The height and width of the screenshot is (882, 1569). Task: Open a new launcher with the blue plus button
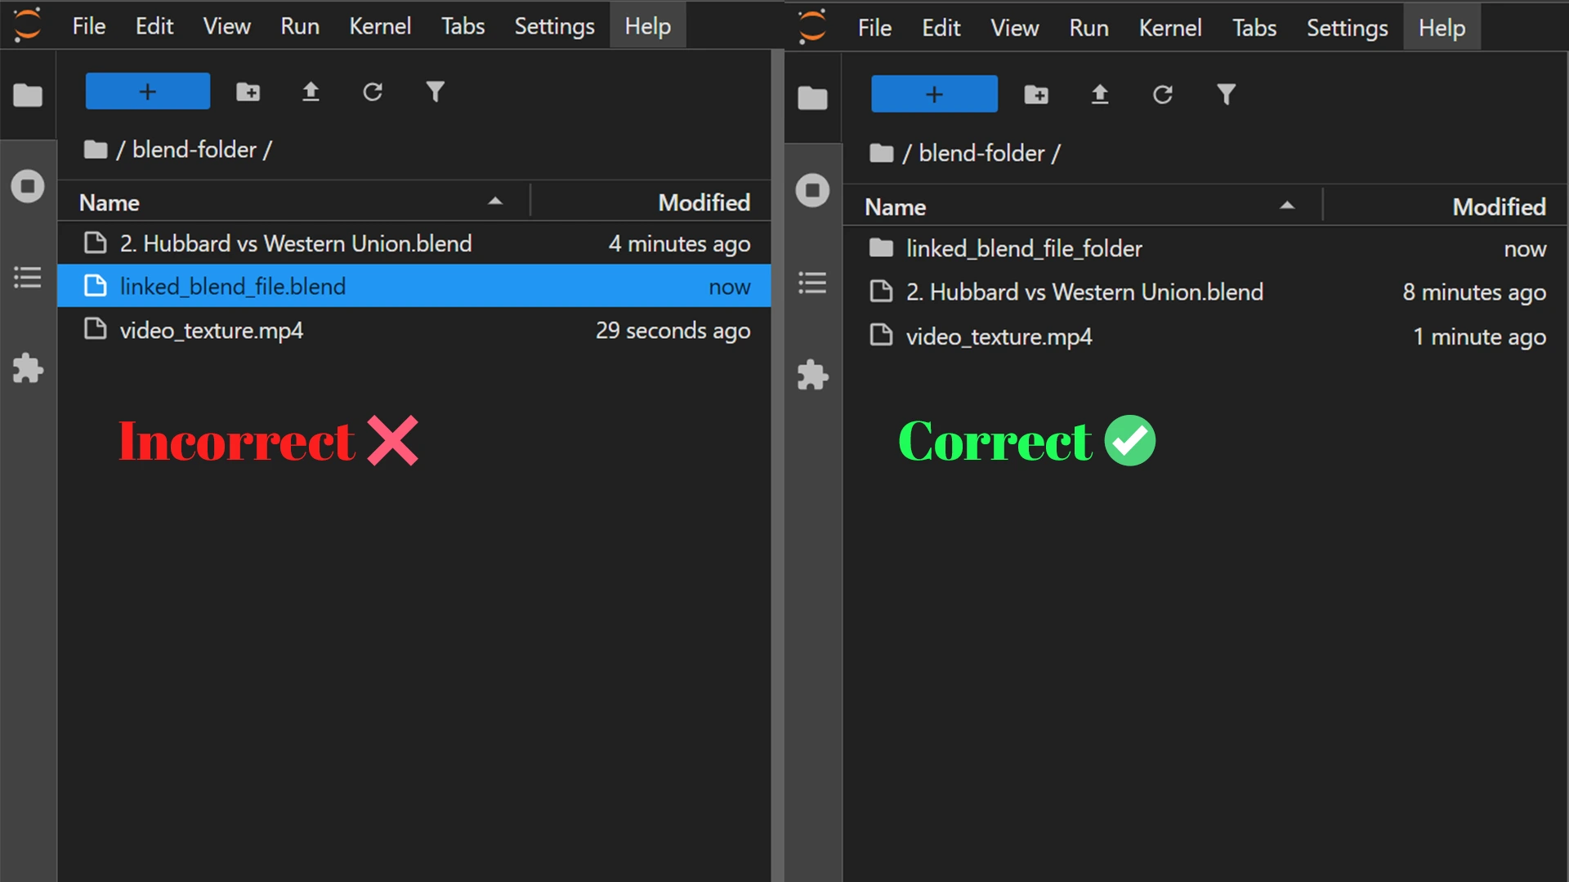(147, 91)
